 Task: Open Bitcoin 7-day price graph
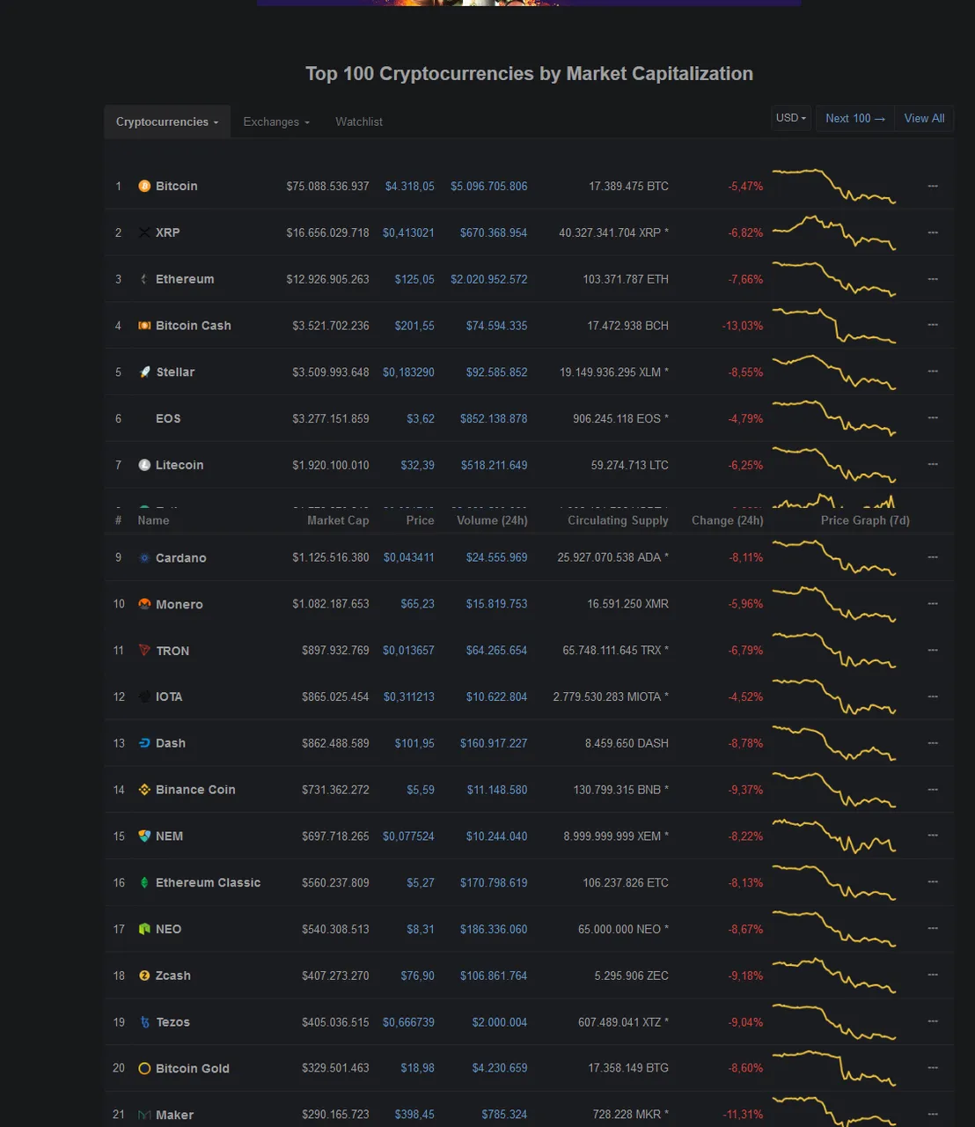point(833,186)
